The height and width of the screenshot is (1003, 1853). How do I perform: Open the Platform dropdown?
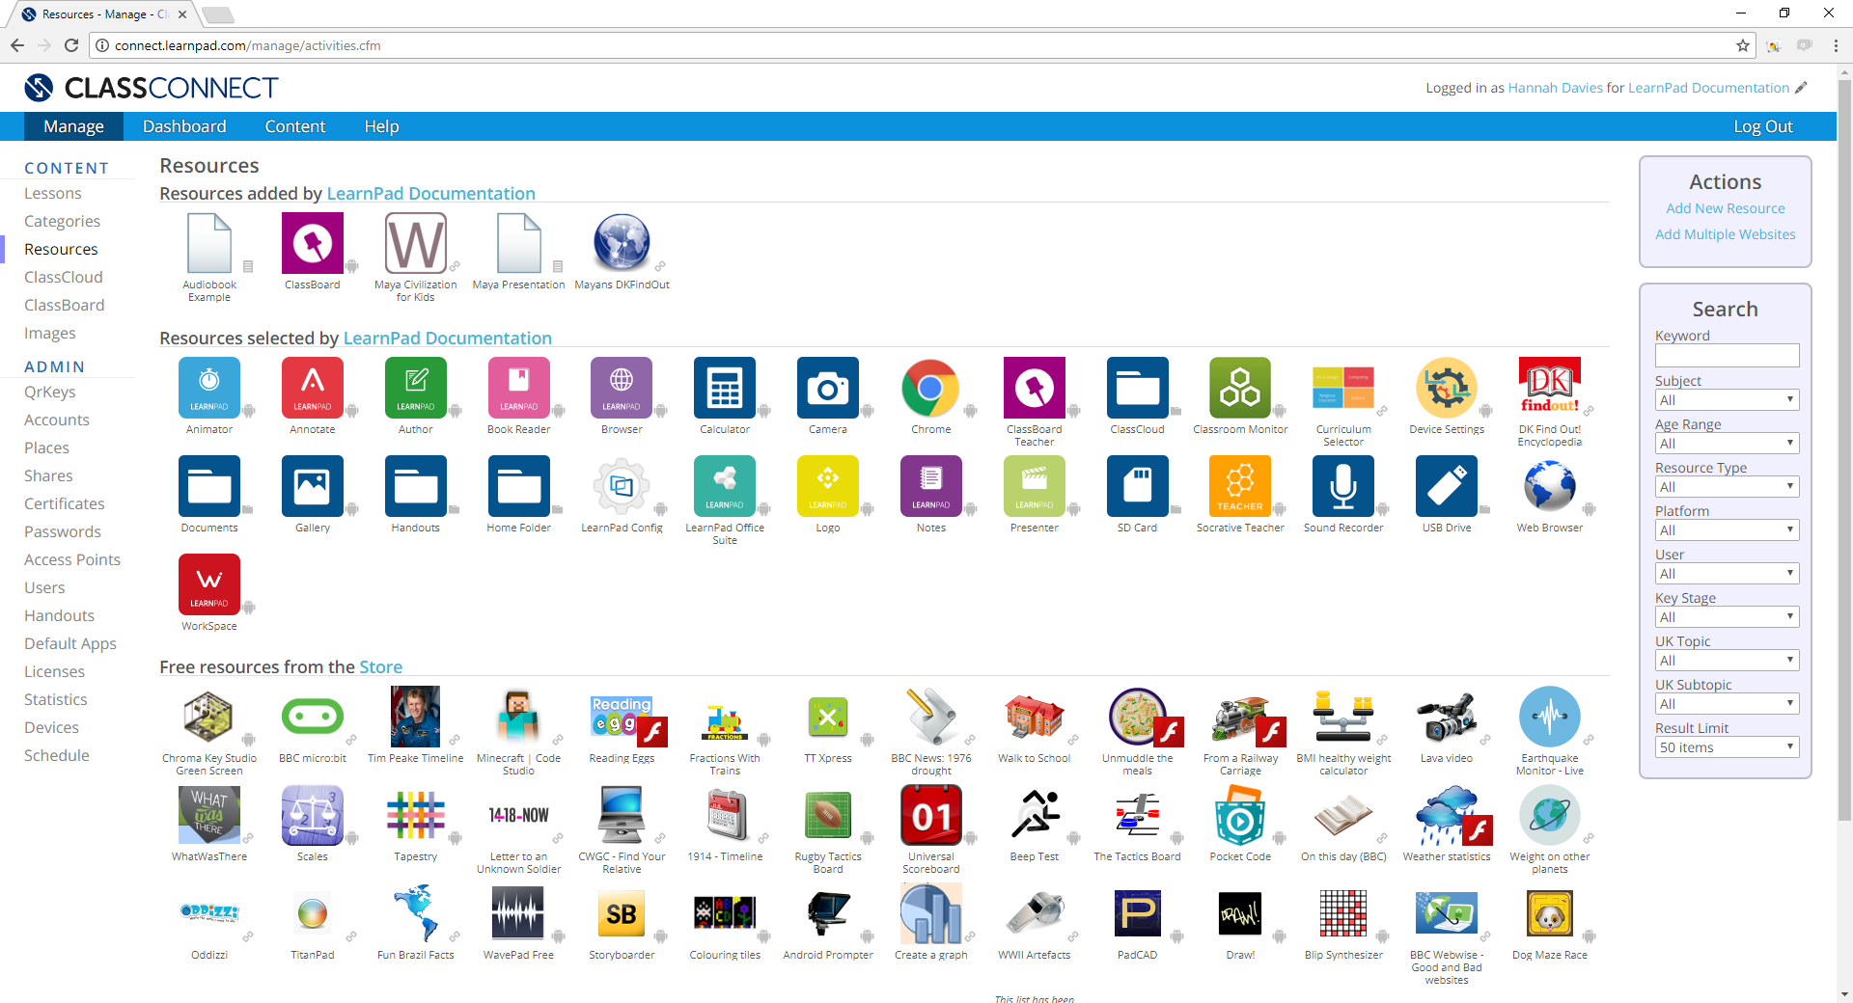tap(1727, 530)
